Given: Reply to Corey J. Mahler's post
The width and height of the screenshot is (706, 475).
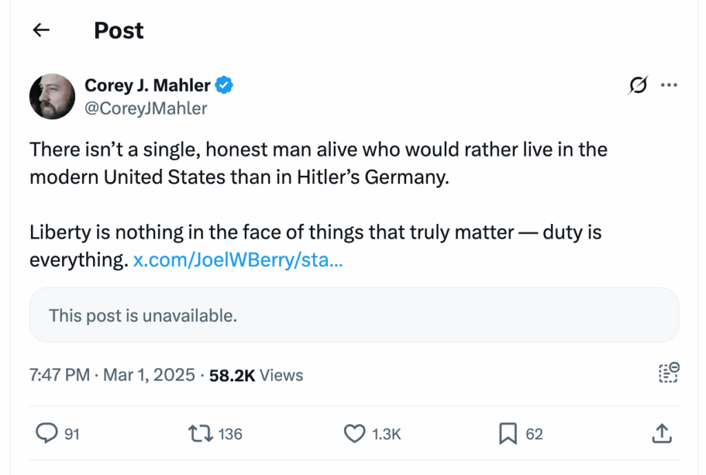Looking at the screenshot, I should point(46,434).
